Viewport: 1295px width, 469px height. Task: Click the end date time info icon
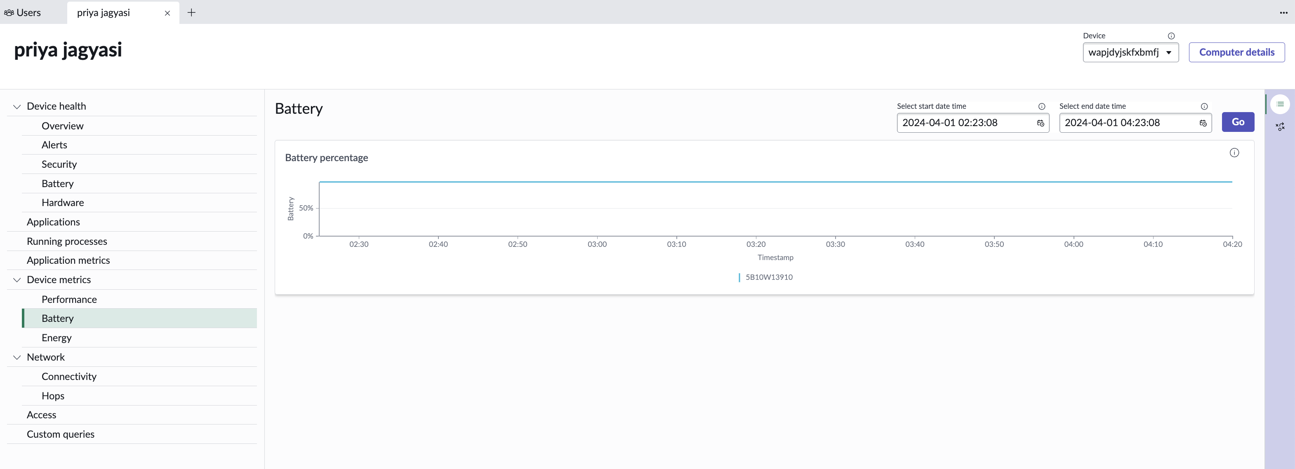point(1204,106)
